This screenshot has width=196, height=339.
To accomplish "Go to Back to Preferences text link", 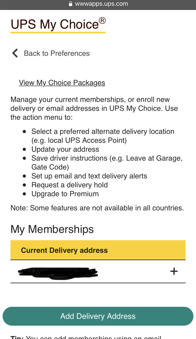I will point(57,53).
